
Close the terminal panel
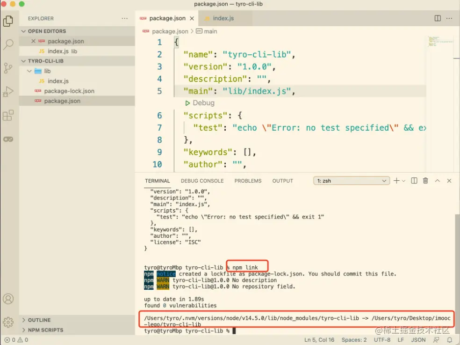point(449,181)
